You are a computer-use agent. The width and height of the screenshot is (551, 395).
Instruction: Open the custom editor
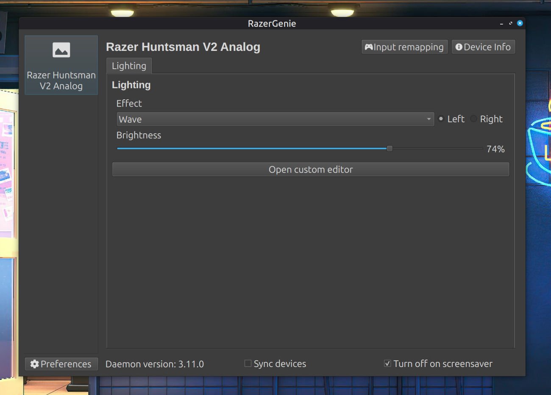point(311,169)
